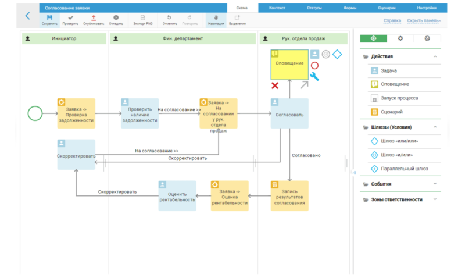
Task: Click the Скрыть панель link
Action: click(423, 20)
